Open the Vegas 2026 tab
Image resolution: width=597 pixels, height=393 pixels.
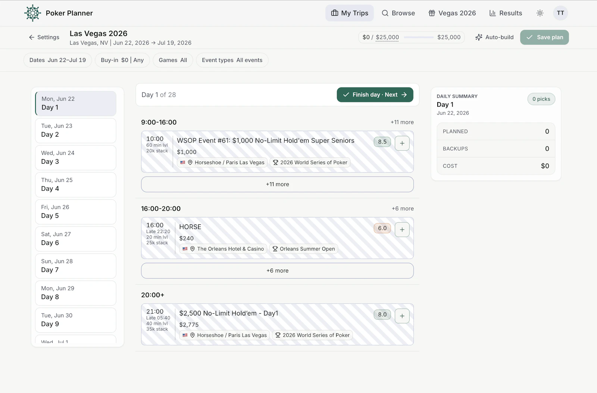(x=452, y=13)
